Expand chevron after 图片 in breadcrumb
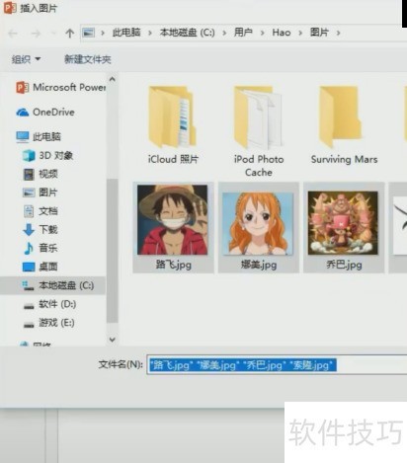This screenshot has height=463, width=407. pyautogui.click(x=338, y=33)
